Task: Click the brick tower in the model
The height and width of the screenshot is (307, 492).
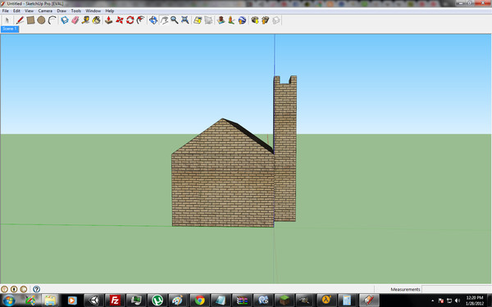Action: [285, 147]
